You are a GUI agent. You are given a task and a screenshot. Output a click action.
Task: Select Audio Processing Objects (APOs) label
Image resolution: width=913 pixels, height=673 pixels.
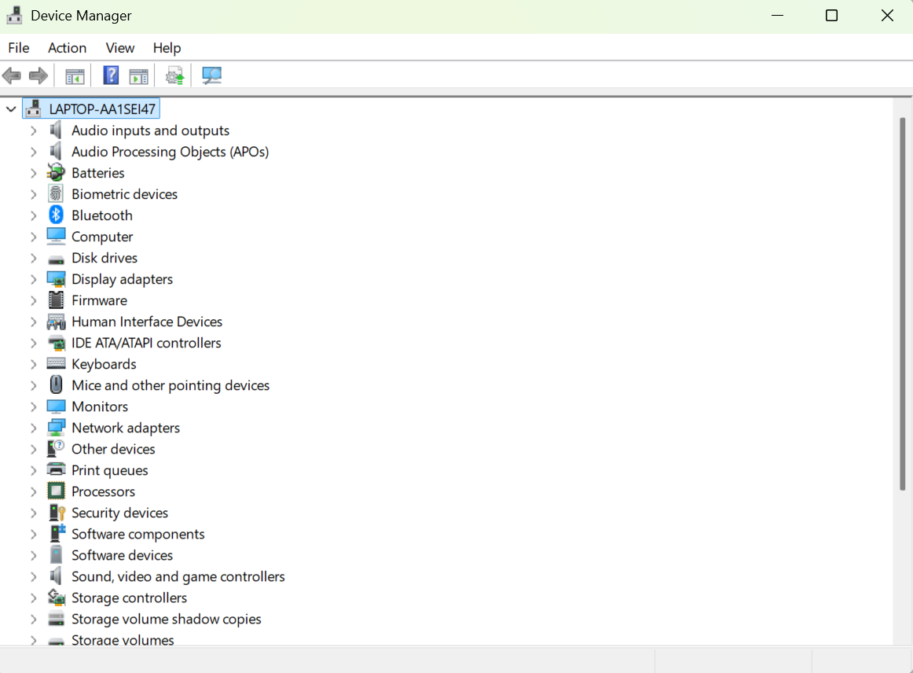[x=170, y=152]
